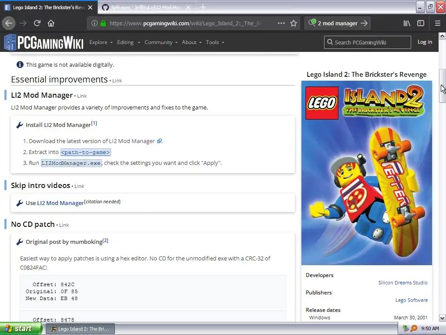Click the magnifier inside PCGamingWiki search
The height and width of the screenshot is (335, 446).
tap(330, 42)
